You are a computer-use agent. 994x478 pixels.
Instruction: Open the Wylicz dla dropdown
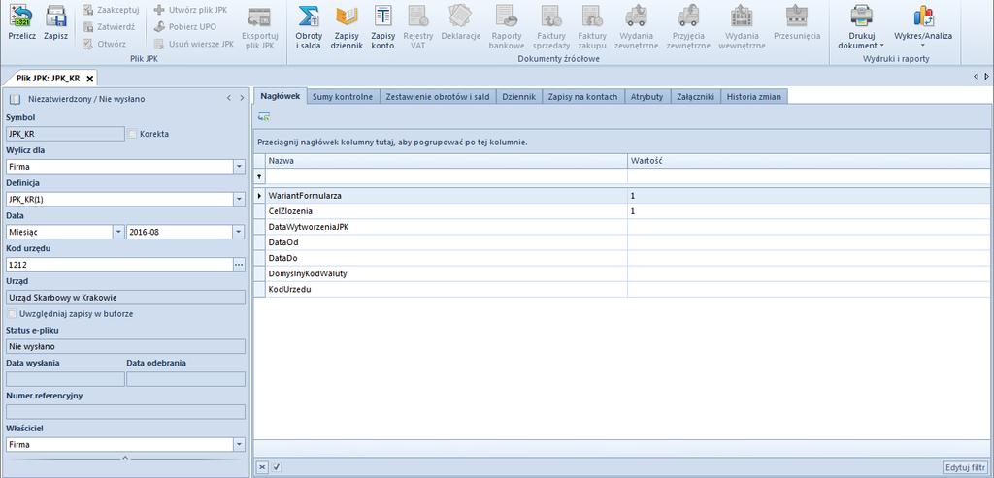pyautogui.click(x=239, y=167)
